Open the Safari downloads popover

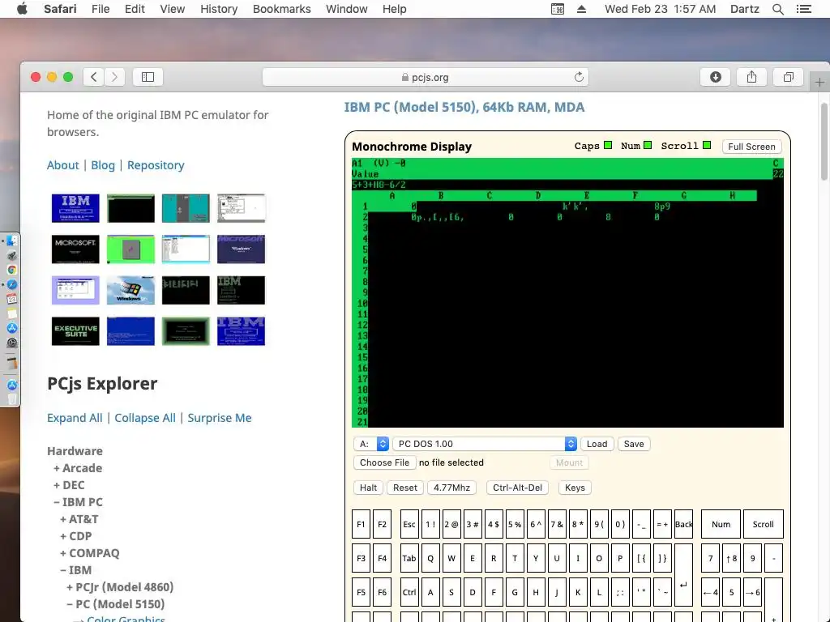[715, 77]
